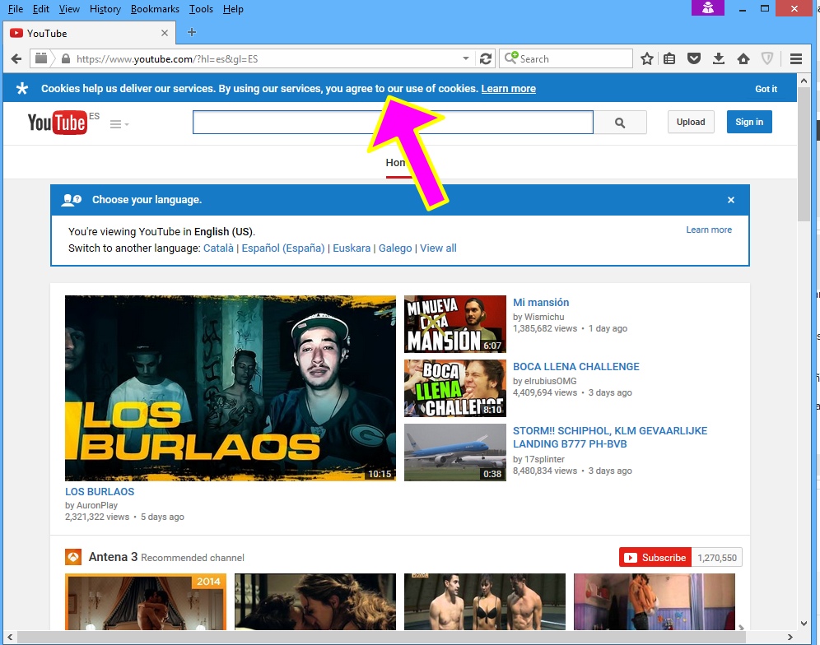The width and height of the screenshot is (820, 645).
Task: Open the Edit menu
Action: pos(41,9)
